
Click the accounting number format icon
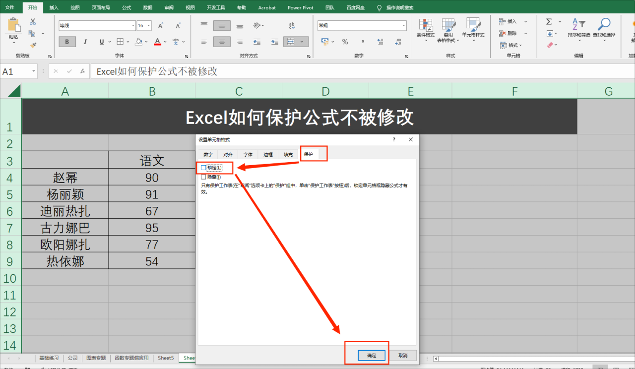click(324, 42)
